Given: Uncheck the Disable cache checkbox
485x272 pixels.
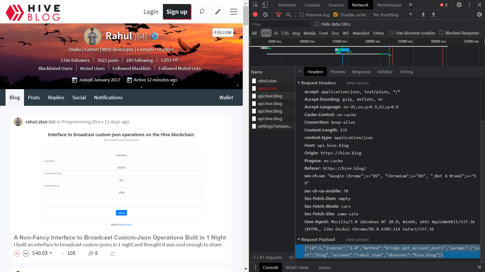Looking at the screenshot, I should pyautogui.click(x=335, y=15).
